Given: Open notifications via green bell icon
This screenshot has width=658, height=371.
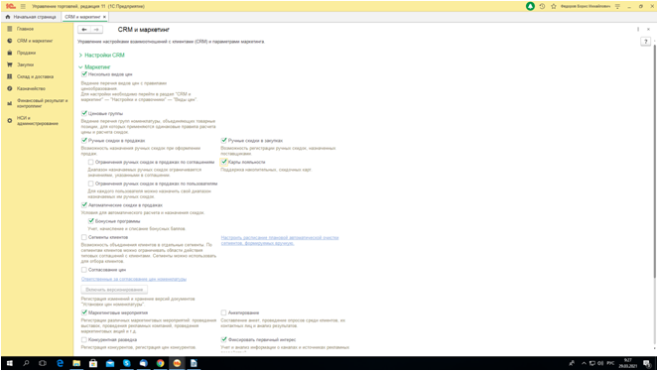Looking at the screenshot, I should (530, 6).
